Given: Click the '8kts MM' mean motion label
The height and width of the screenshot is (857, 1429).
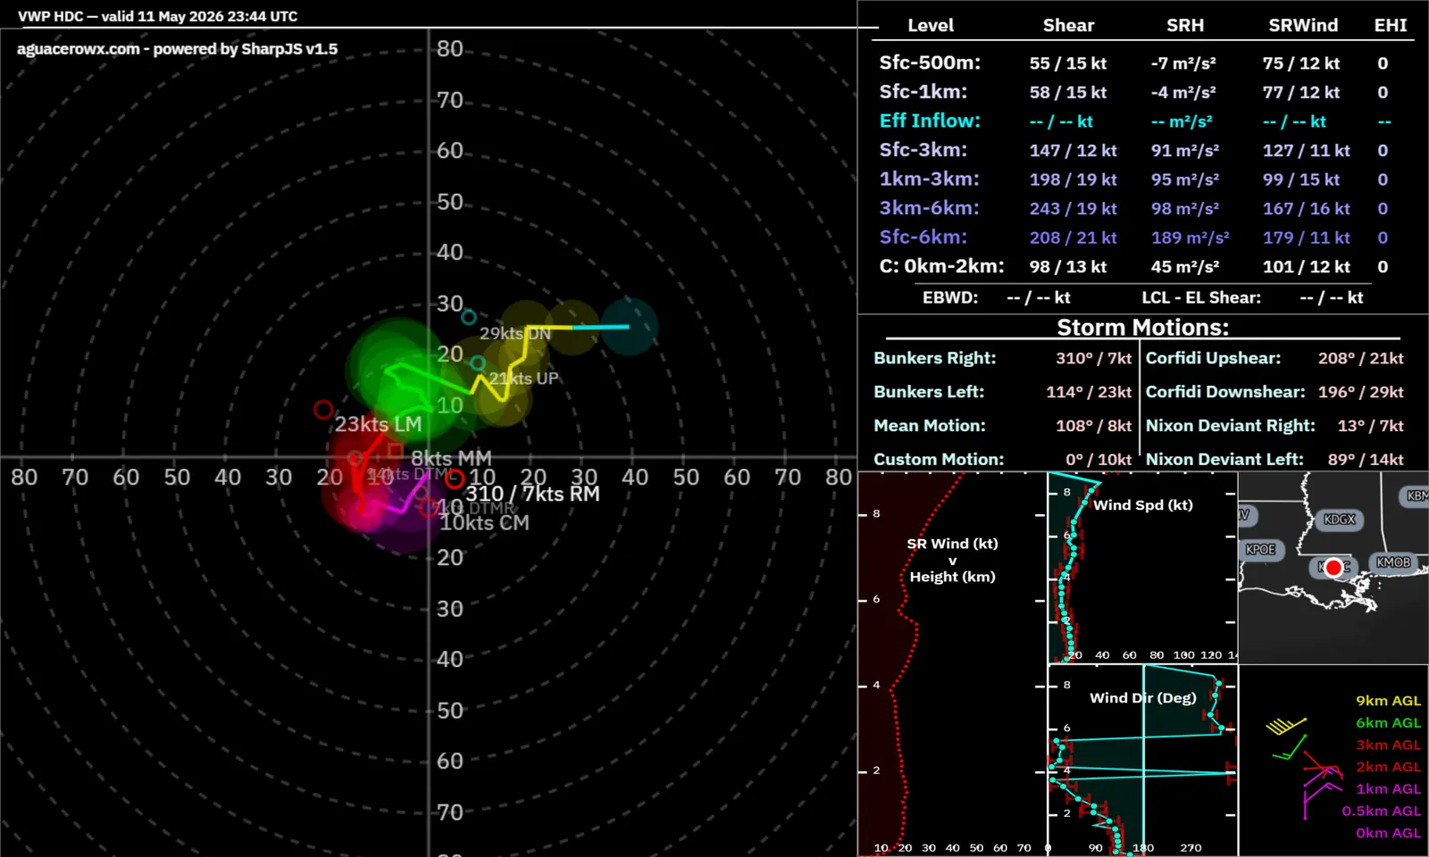Looking at the screenshot, I should [x=451, y=458].
